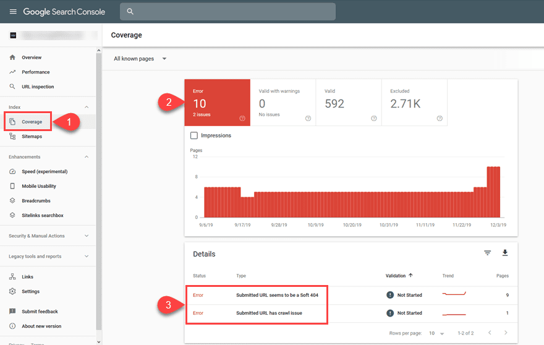
Task: Go to URL inspection page
Action: pos(37,87)
